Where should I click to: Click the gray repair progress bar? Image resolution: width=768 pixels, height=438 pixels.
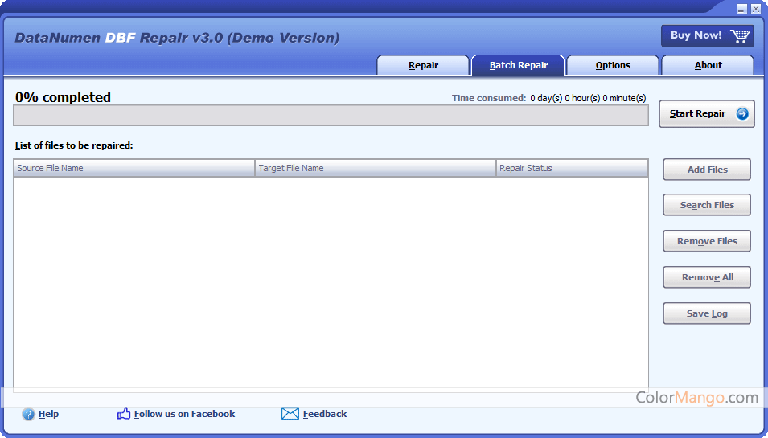331,116
